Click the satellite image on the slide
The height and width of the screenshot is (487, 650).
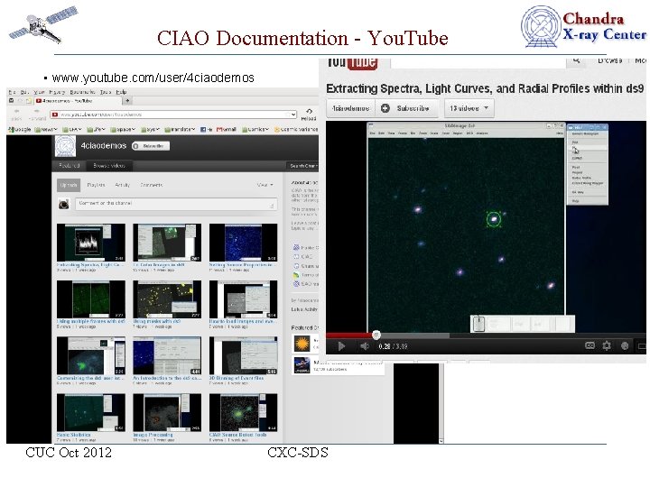click(43, 25)
